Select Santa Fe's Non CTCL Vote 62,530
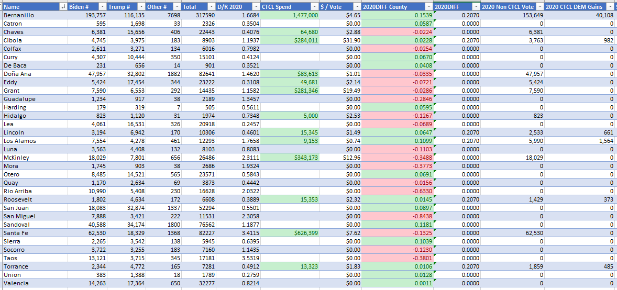The width and height of the screenshot is (617, 290). tap(513, 233)
